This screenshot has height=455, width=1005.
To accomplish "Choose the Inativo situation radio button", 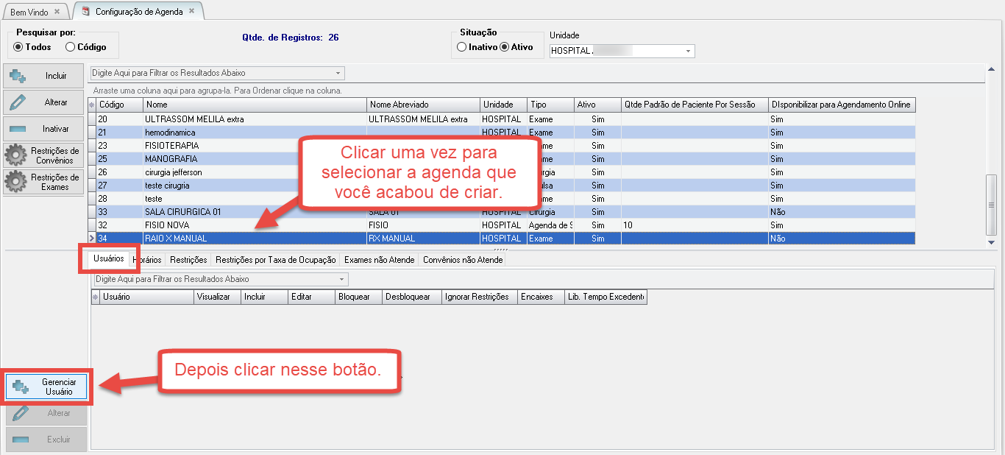I will coord(461,47).
